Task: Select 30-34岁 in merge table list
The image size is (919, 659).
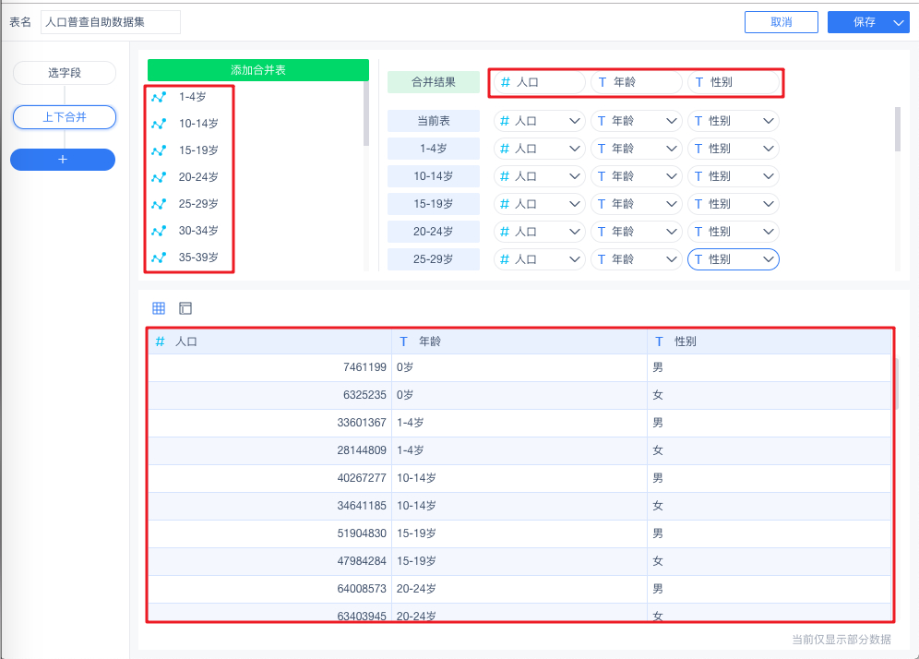Action: [198, 231]
